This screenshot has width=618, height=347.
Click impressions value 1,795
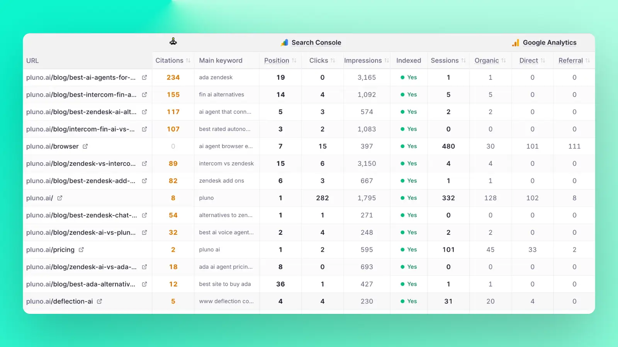[367, 198]
